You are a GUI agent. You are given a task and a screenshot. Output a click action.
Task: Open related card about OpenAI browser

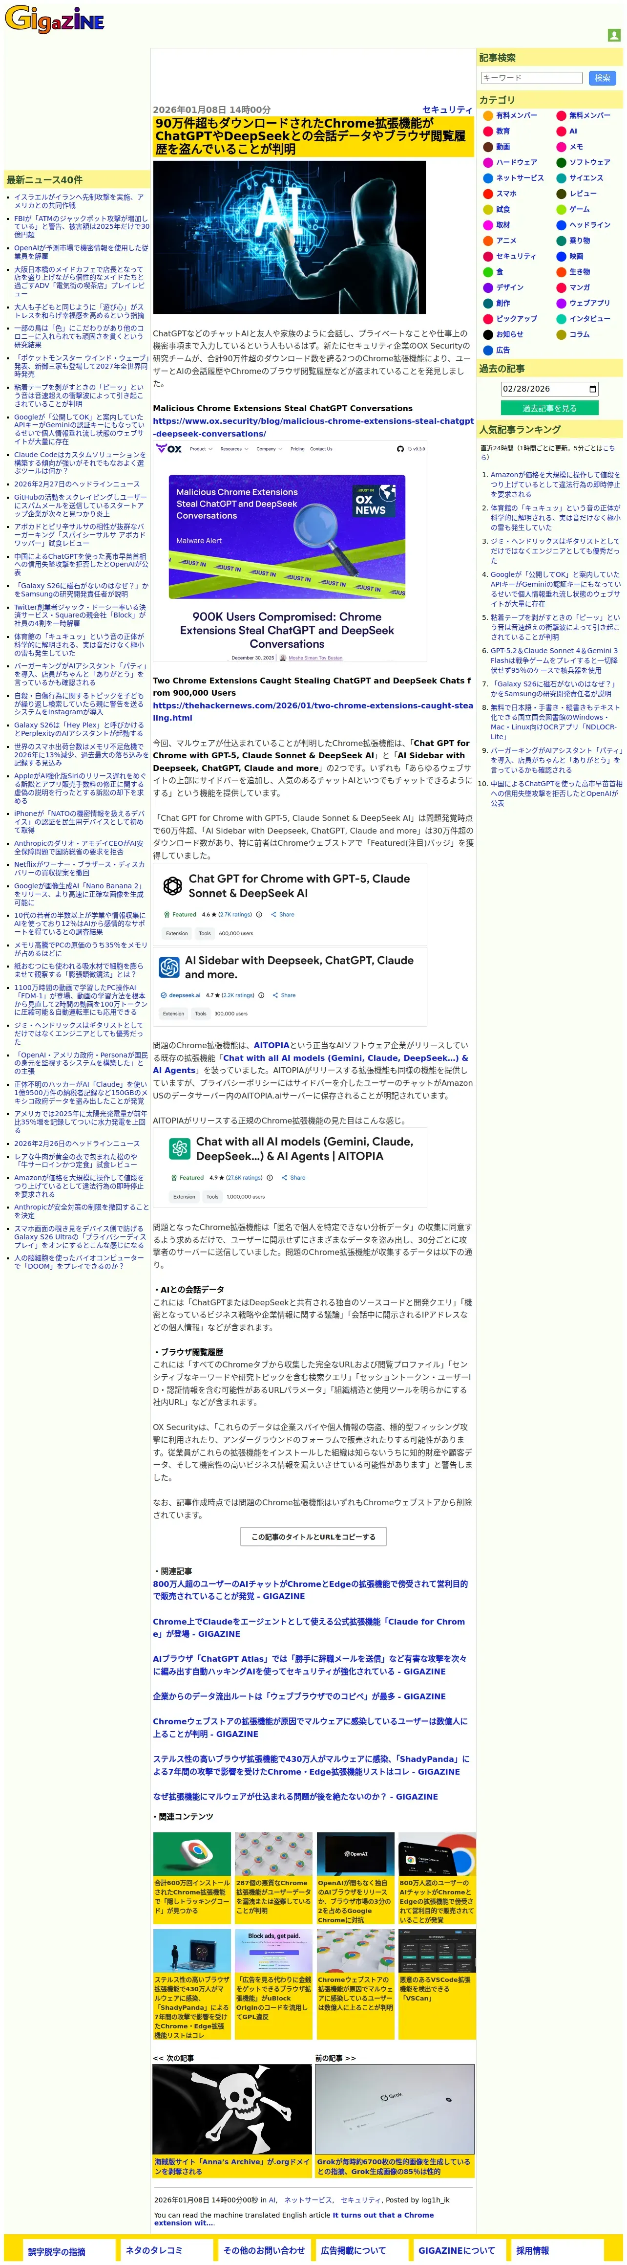pos(355,1879)
